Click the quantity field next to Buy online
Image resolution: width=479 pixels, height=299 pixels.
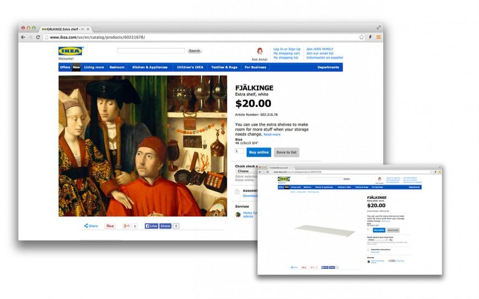(239, 151)
